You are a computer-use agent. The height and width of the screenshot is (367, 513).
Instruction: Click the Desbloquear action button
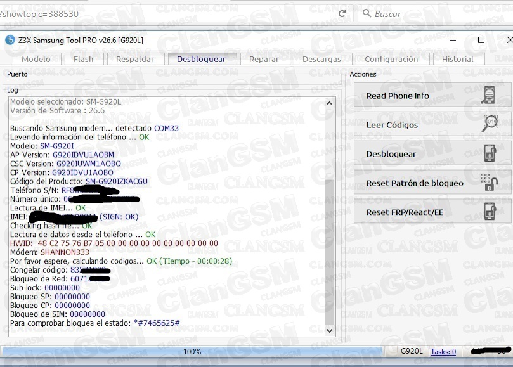(x=432, y=153)
